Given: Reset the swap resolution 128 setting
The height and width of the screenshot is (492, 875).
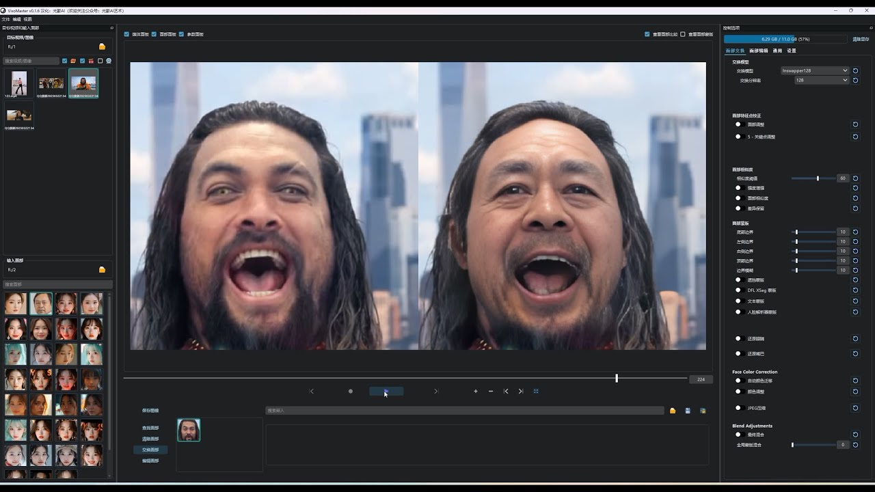Looking at the screenshot, I should 855,80.
